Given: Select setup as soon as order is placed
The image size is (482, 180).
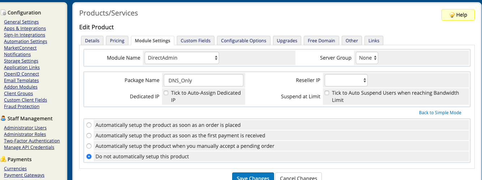Looking at the screenshot, I should [x=89, y=125].
